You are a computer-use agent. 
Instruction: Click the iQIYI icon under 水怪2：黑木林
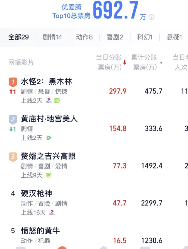click(57, 101)
